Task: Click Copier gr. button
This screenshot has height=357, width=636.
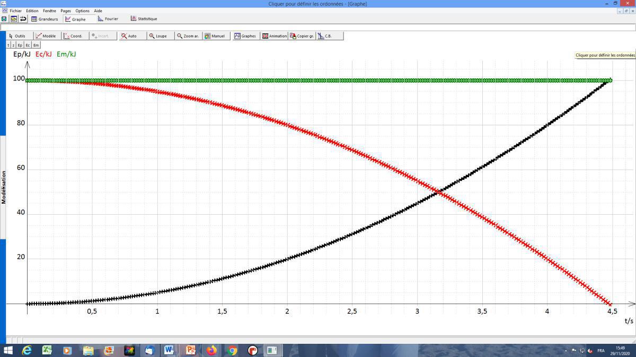Action: 302,36
